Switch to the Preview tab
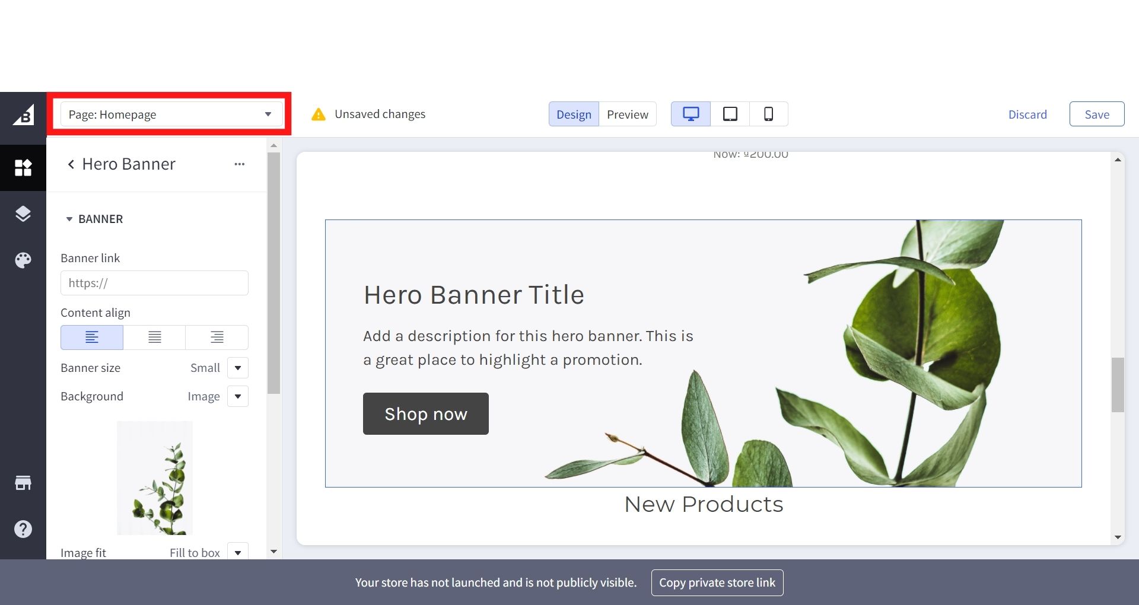1139x605 pixels. click(627, 114)
